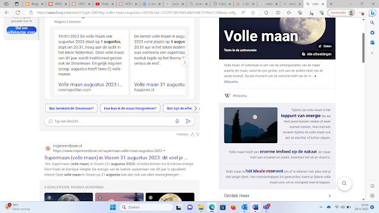Switch to the Blogg tab
This screenshot has height=213, width=379.
pyautogui.click(x=34, y=4)
